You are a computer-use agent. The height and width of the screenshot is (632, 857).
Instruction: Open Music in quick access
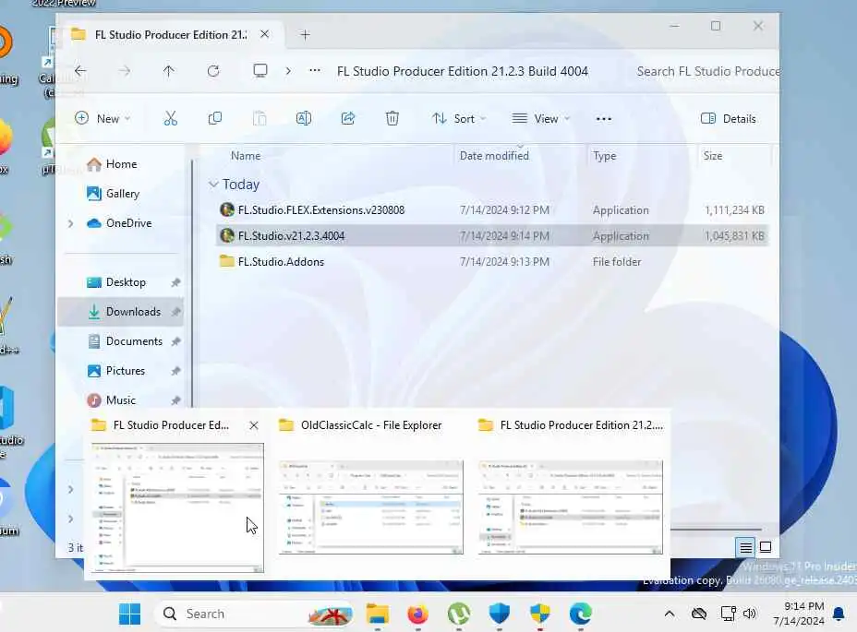tap(121, 400)
